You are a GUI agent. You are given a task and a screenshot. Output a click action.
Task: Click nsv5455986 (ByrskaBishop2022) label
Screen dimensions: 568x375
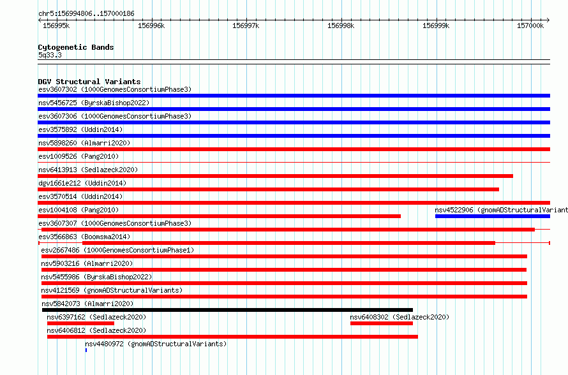[96, 277]
